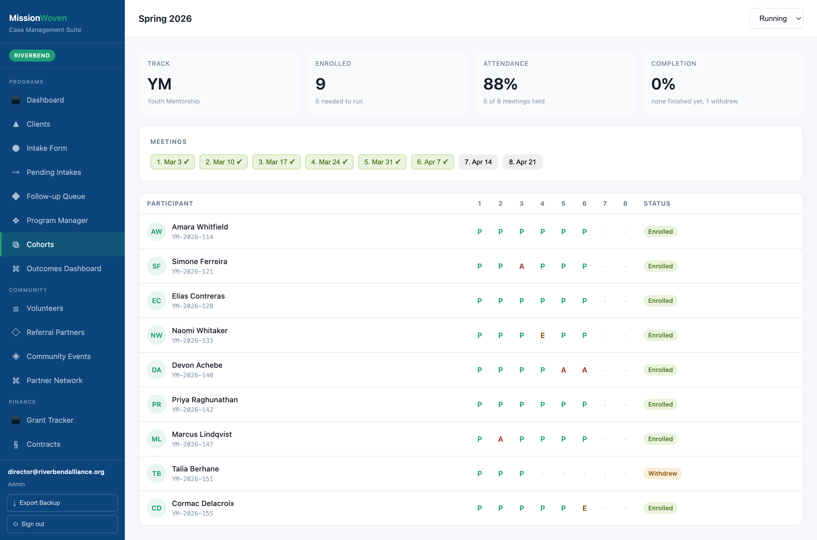Click the Intake Form circle icon

(16, 148)
